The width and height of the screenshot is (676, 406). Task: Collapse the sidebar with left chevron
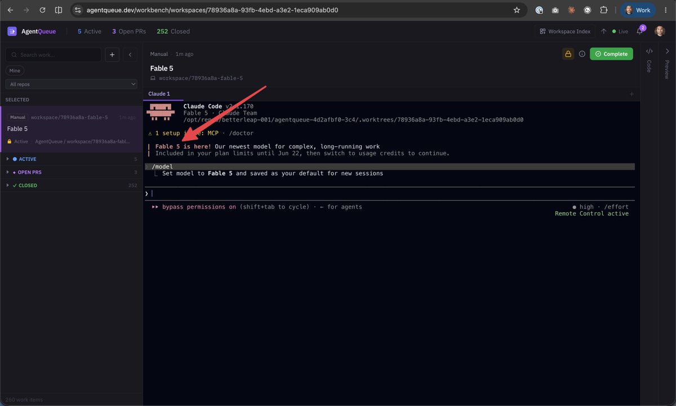coord(130,55)
